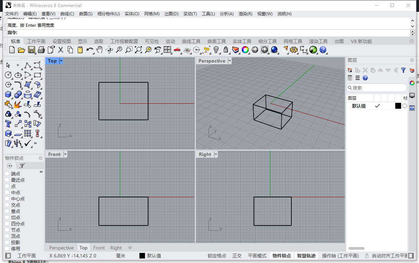Image resolution: width=419 pixels, height=263 pixels.
Task: Enable the 最近点 object snap checkbox
Action: click(7, 180)
